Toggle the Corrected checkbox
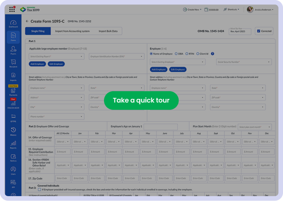This screenshot has height=201, width=283. [259, 31]
